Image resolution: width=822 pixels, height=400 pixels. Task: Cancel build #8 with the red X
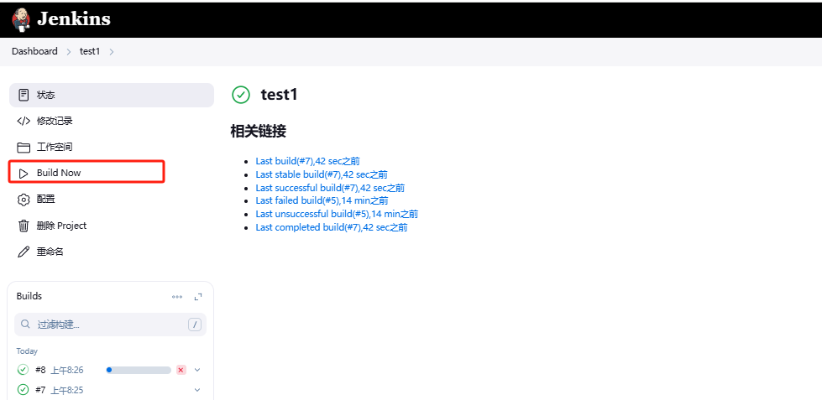tap(181, 370)
